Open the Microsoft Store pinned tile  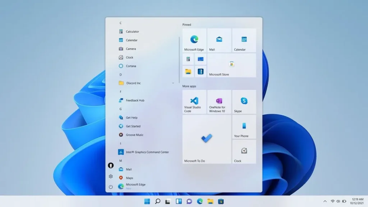[231, 65]
